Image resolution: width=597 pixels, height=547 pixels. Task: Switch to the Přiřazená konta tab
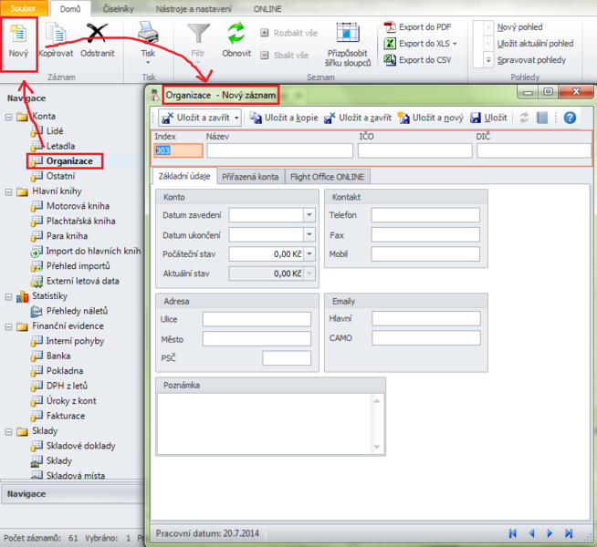pyautogui.click(x=250, y=177)
